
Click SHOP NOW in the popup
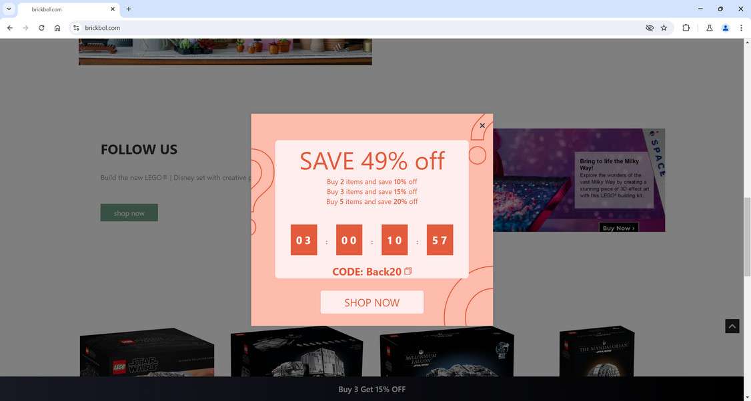point(371,302)
